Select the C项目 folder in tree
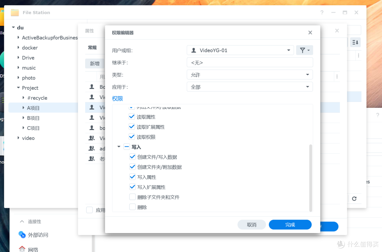The image size is (382, 252). [x=33, y=128]
